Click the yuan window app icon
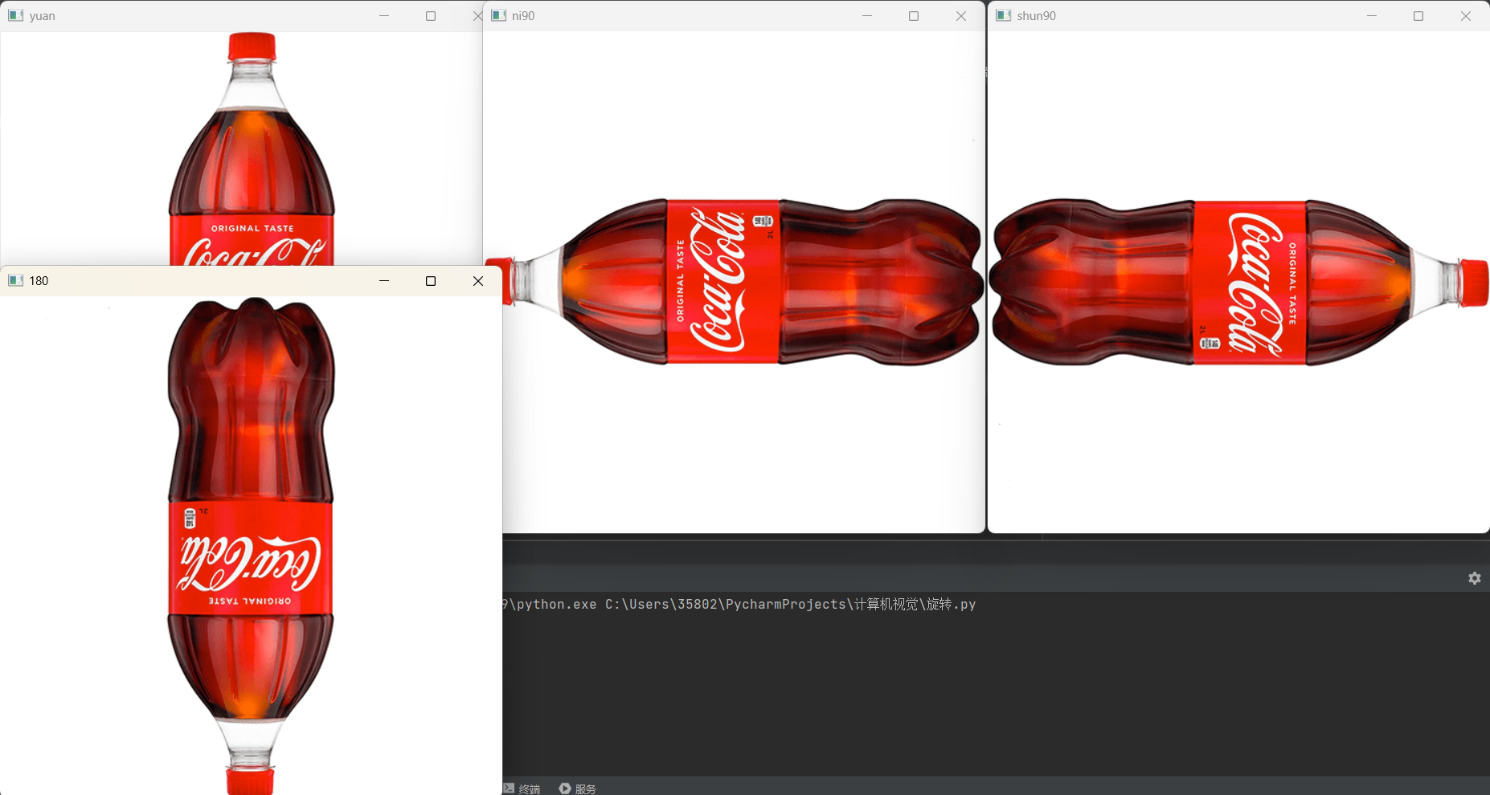 tap(15, 15)
